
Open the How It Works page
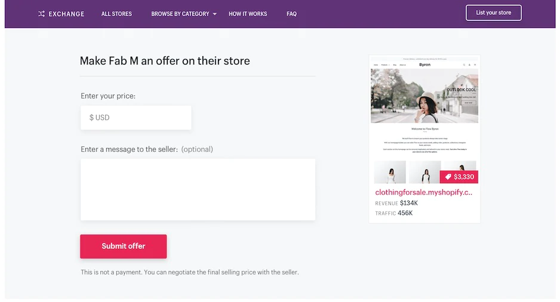248,14
